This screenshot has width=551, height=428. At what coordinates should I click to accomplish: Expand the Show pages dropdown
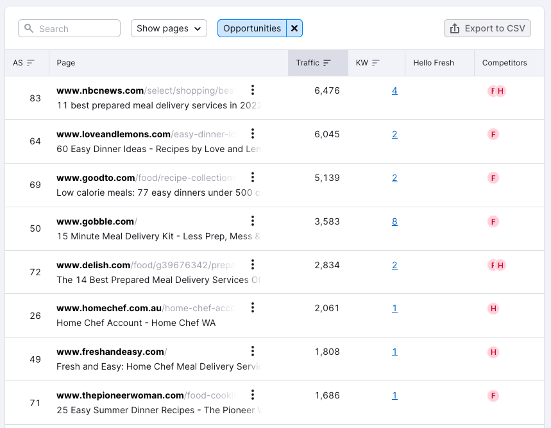(x=169, y=28)
